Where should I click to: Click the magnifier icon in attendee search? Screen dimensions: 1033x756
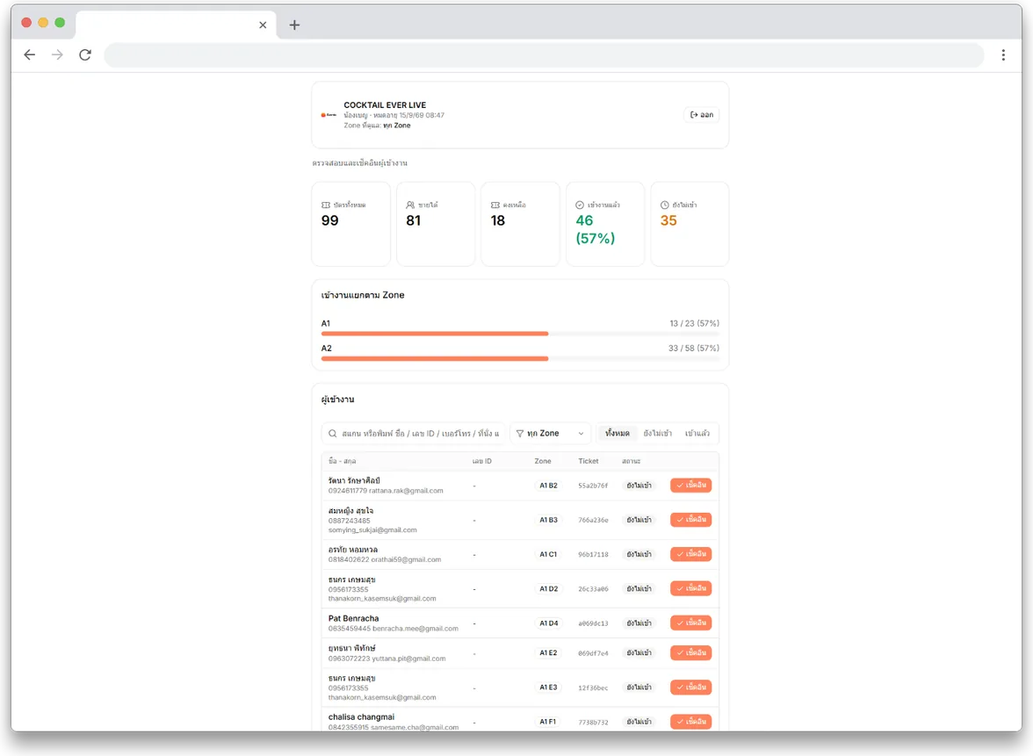click(333, 434)
